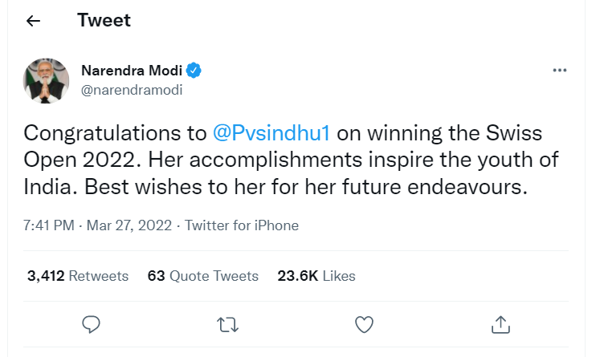Click the Twitter for iPhone source link

pyautogui.click(x=242, y=225)
